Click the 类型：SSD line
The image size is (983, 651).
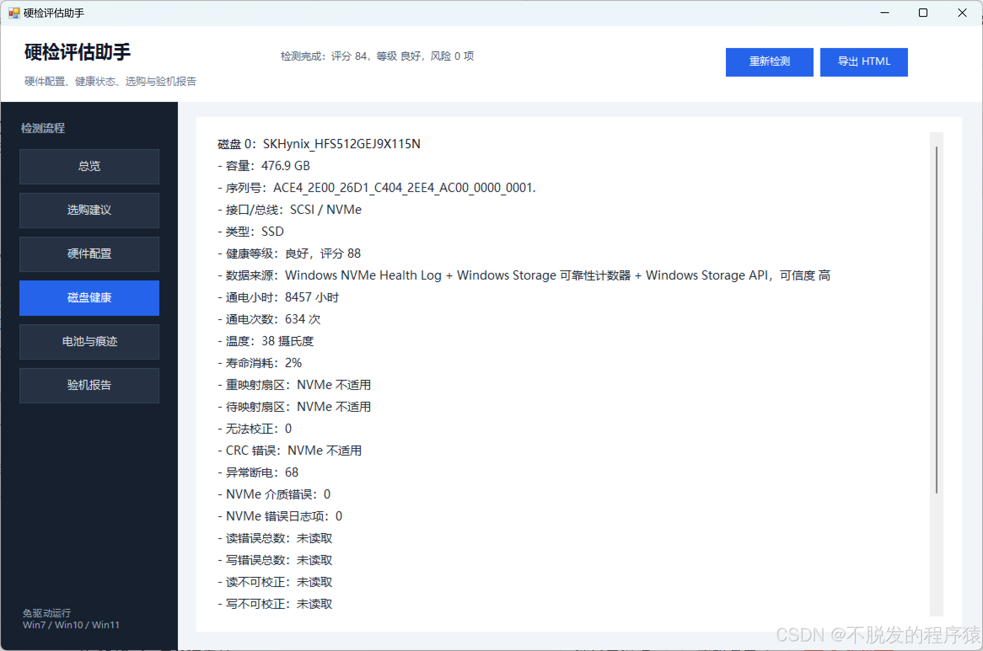(251, 232)
